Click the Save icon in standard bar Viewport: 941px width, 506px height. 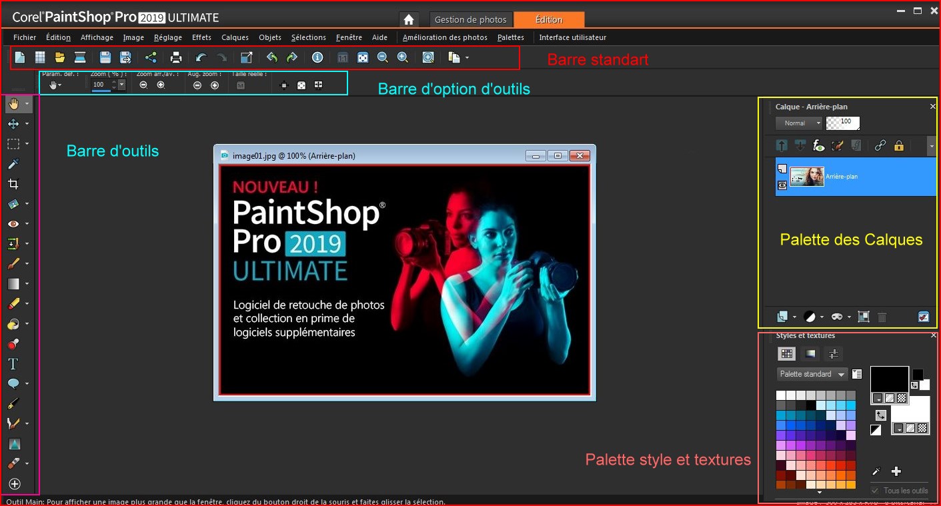[x=105, y=58]
